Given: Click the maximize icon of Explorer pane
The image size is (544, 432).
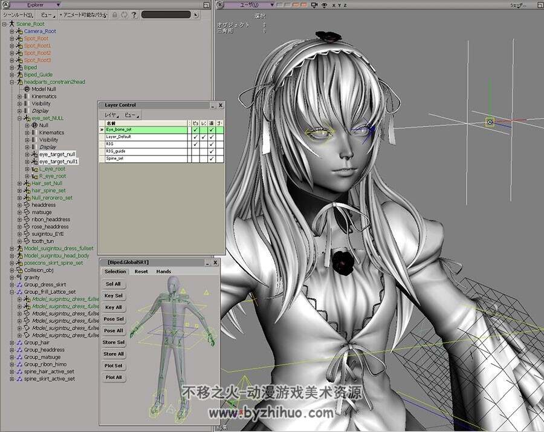Looking at the screenshot, I should [x=206, y=5].
